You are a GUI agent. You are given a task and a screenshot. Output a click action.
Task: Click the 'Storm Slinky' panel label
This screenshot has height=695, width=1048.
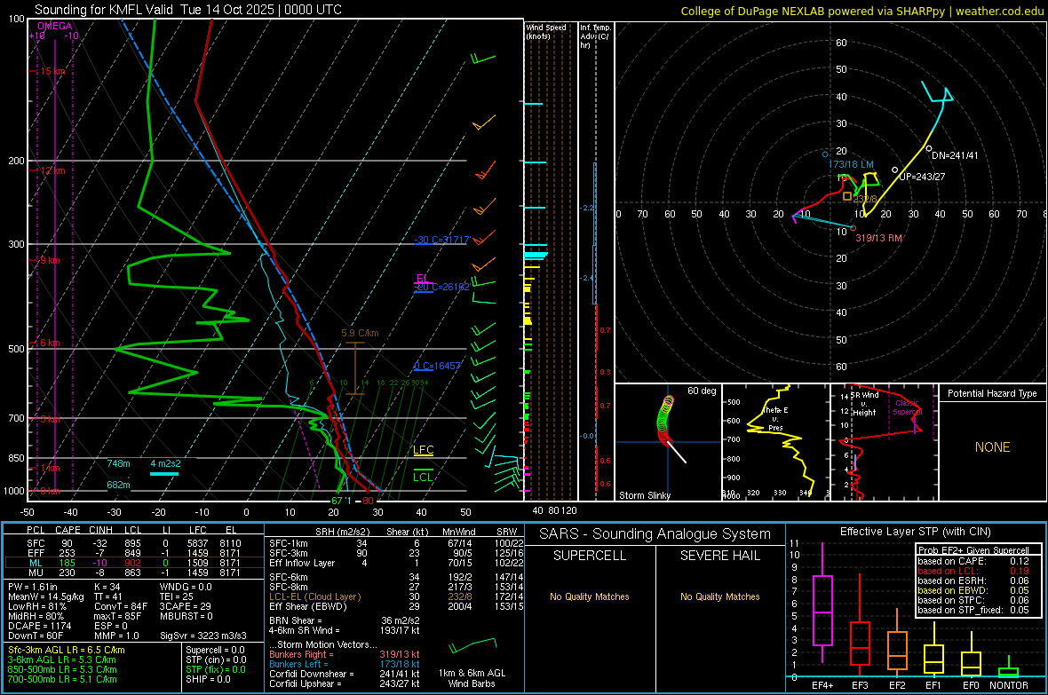644,495
